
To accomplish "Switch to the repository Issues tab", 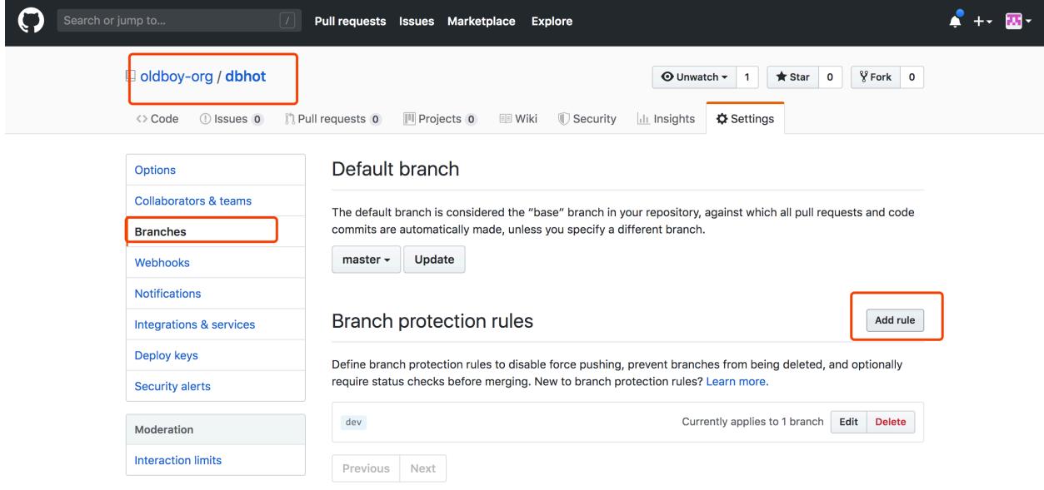I will click(x=233, y=119).
